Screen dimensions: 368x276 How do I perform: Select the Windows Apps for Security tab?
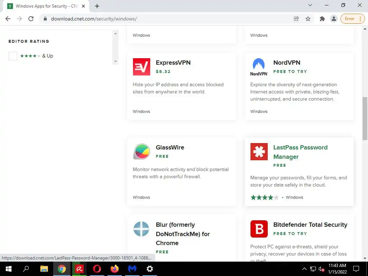point(46,6)
